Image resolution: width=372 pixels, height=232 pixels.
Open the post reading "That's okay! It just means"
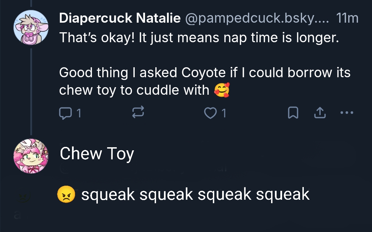199,37
